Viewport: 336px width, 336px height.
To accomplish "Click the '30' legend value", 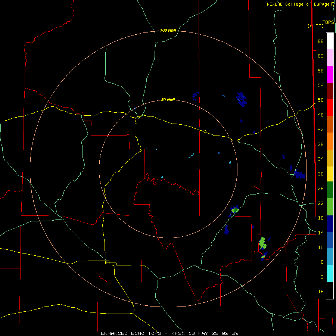I will click(321, 174).
